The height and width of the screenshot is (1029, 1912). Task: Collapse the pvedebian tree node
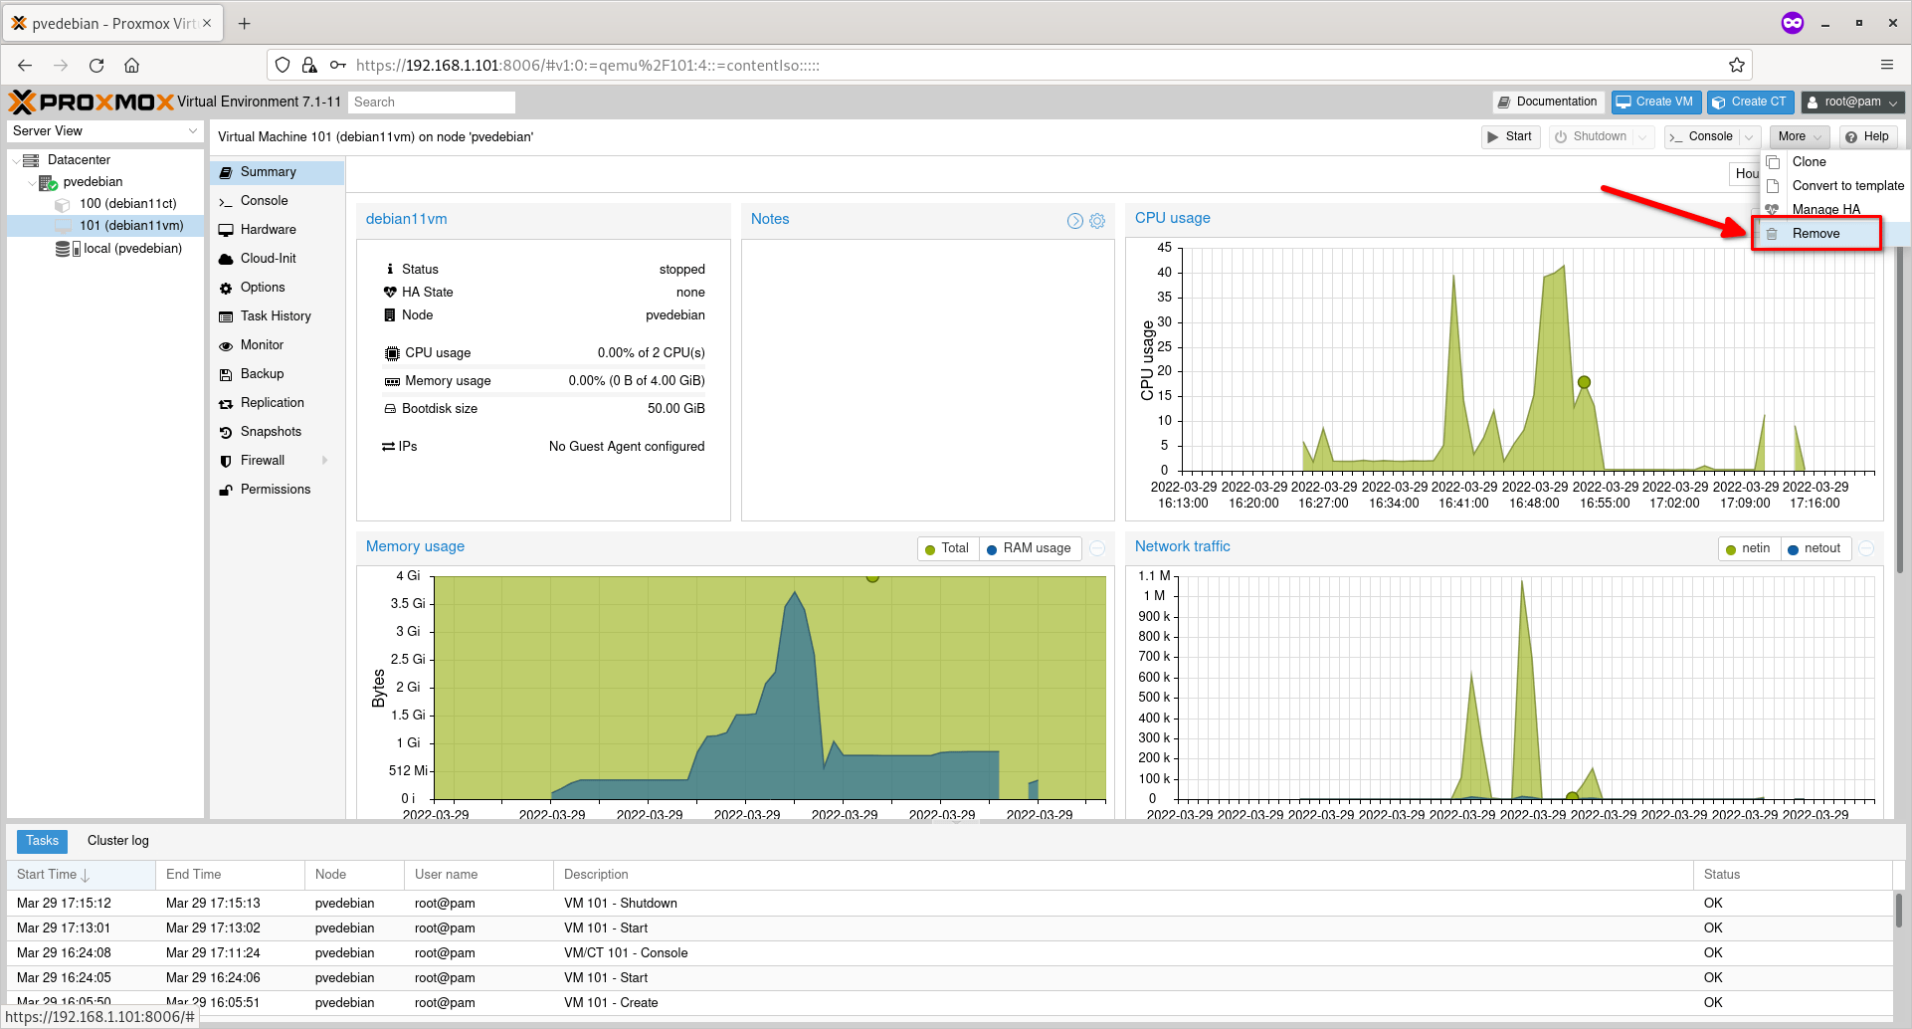32,182
